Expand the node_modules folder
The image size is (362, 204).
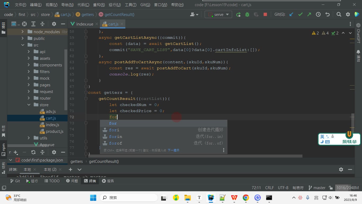[x=23, y=32]
